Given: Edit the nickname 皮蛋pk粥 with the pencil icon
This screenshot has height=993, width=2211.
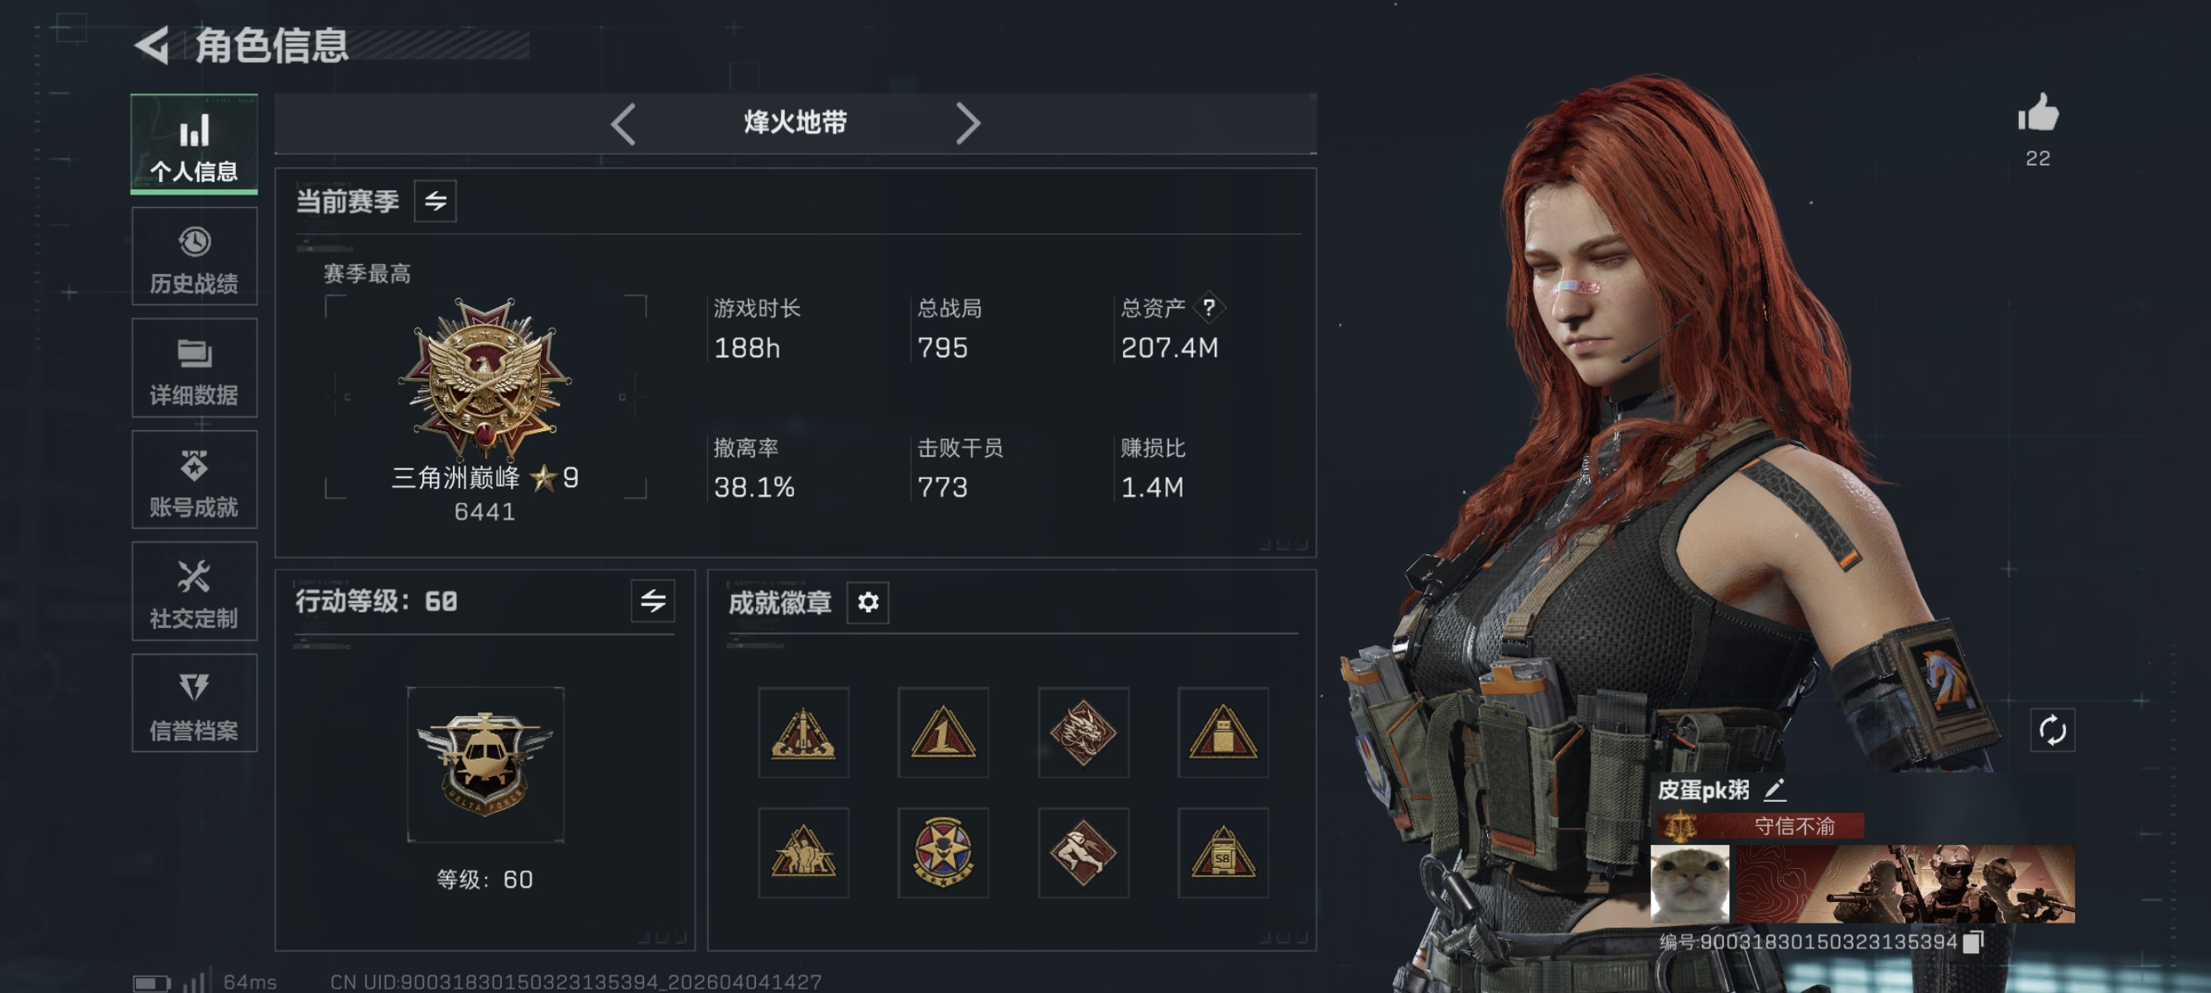Looking at the screenshot, I should pyautogui.click(x=1774, y=789).
